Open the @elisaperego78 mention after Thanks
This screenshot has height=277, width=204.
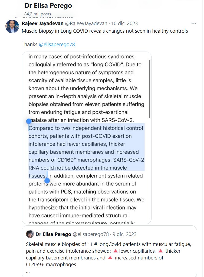[57, 45]
